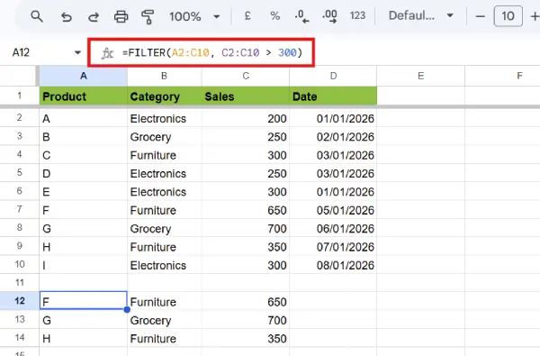Select cell with date 03/01/2026 in row 5
This screenshot has width=540, height=356.
[x=333, y=173]
